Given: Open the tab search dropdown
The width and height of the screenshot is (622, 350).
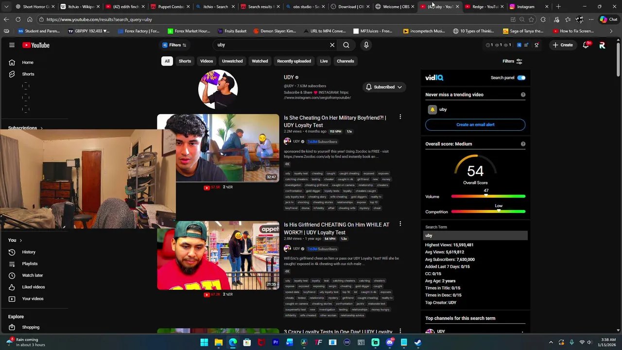Looking at the screenshot, I should coord(6,7).
